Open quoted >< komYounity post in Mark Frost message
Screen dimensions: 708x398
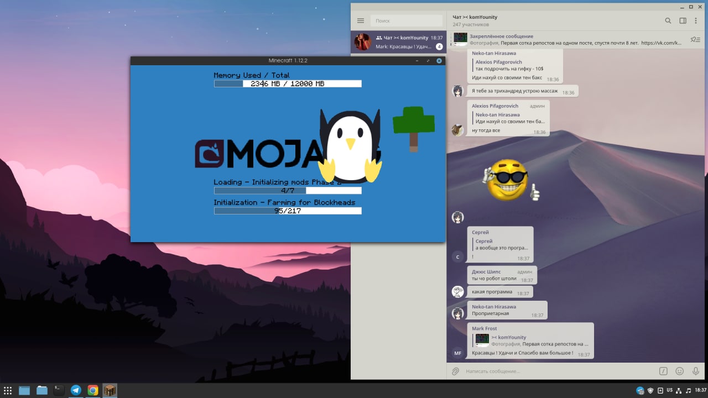tap(532, 340)
